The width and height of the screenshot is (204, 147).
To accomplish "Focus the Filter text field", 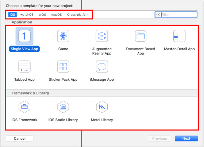I will tap(176, 15).
